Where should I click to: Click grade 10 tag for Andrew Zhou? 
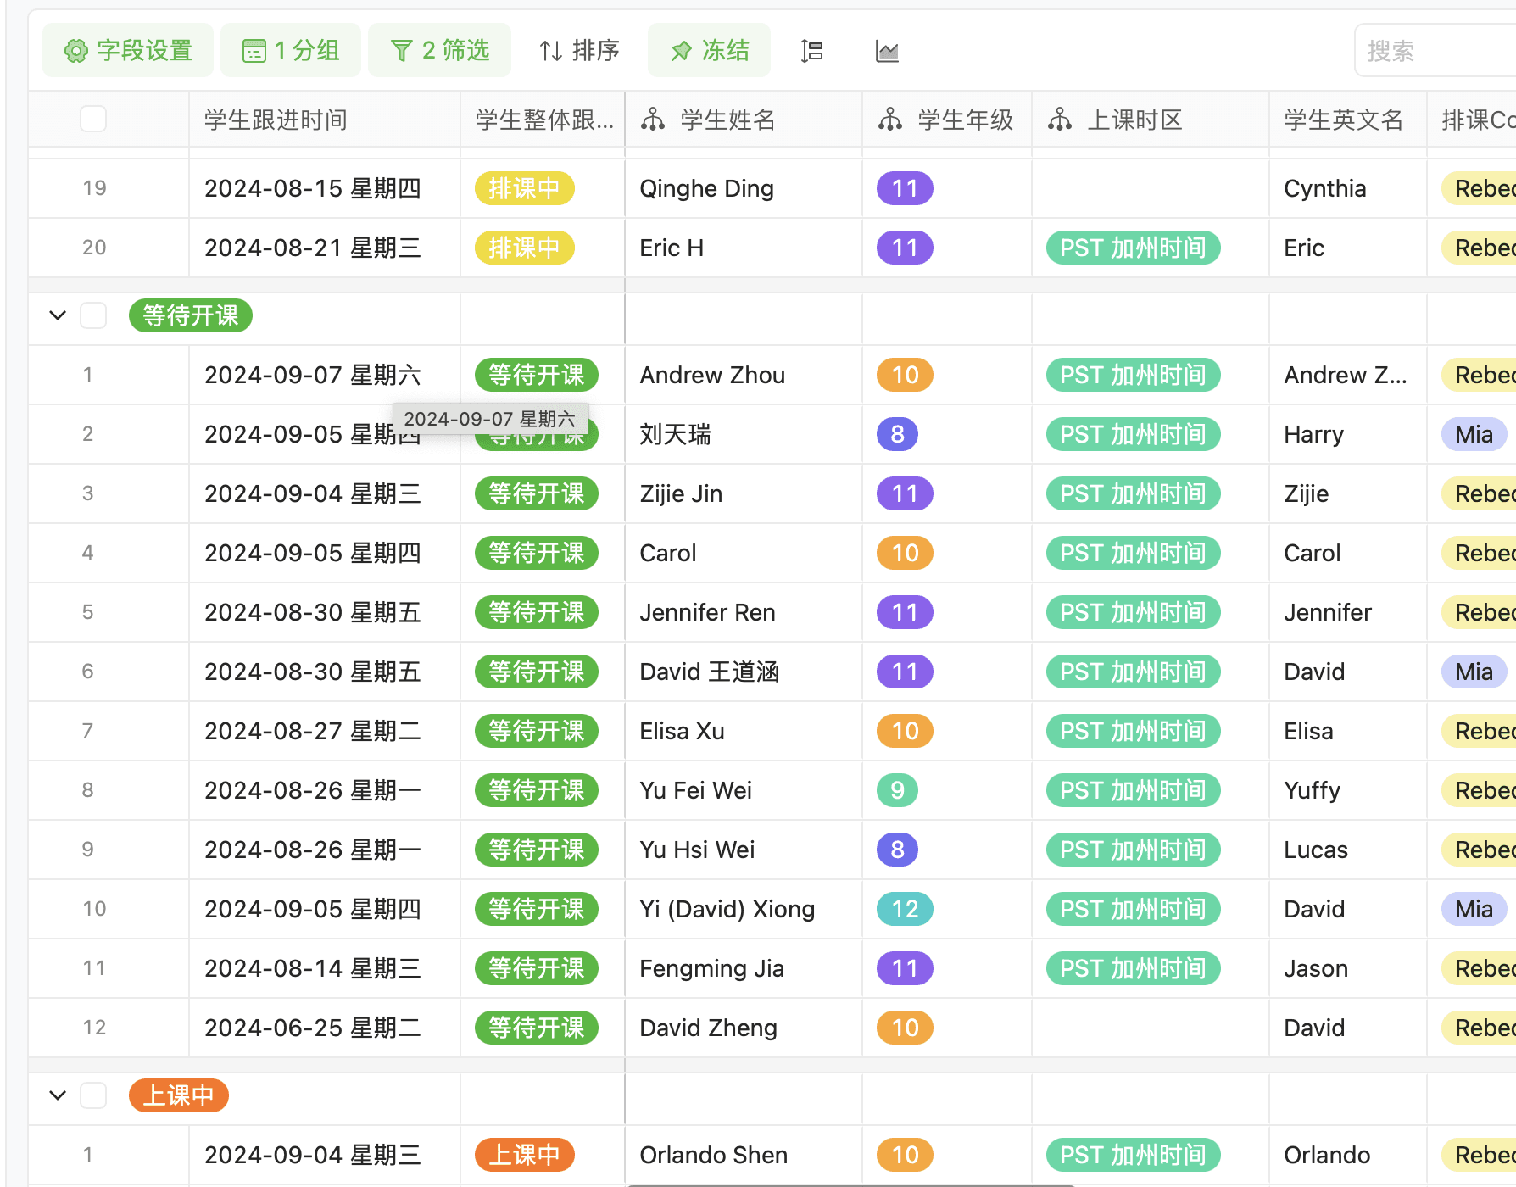pos(905,375)
